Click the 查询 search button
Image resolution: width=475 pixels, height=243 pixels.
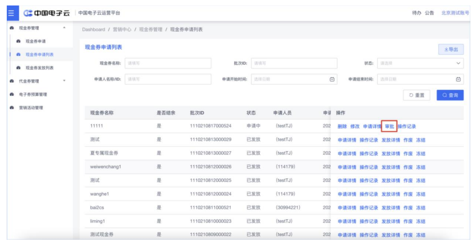450,95
